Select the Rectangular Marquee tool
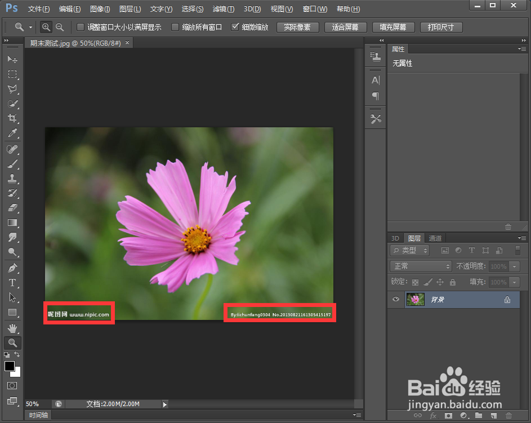The height and width of the screenshot is (423, 531). click(12, 74)
